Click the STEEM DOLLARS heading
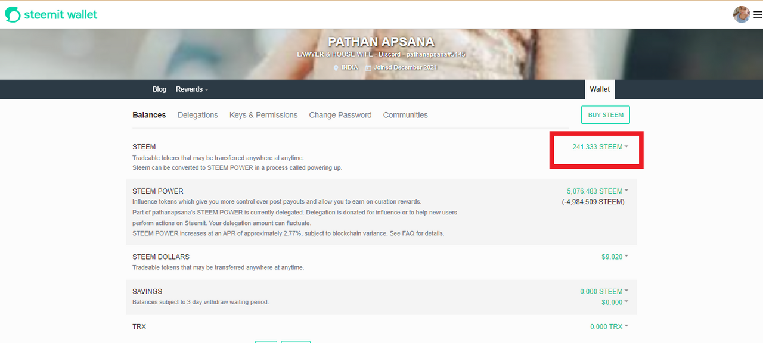This screenshot has width=763, height=343. 161,257
